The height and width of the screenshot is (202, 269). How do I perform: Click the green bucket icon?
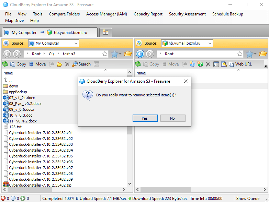pos(200,64)
